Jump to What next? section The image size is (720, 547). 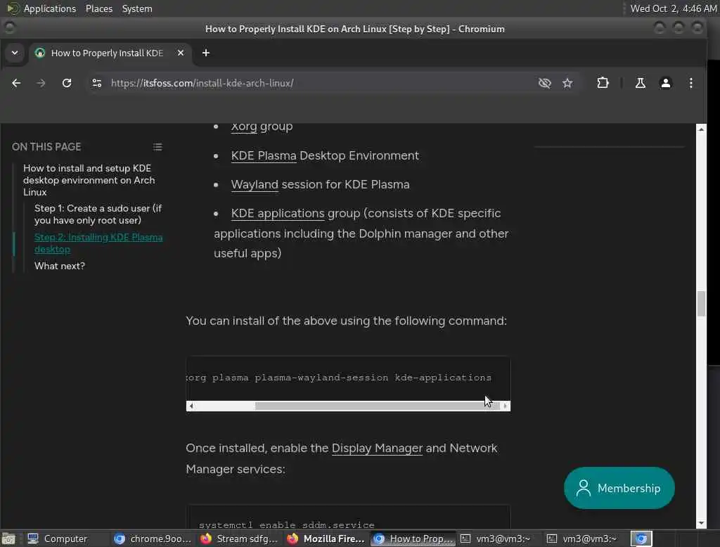(60, 266)
